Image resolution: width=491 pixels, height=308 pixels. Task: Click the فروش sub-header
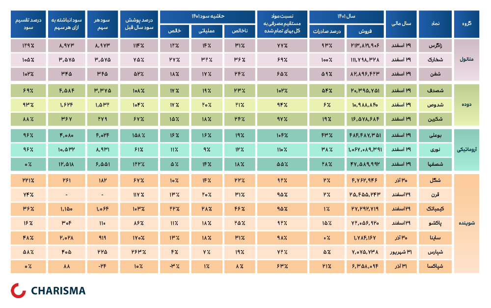365,31
